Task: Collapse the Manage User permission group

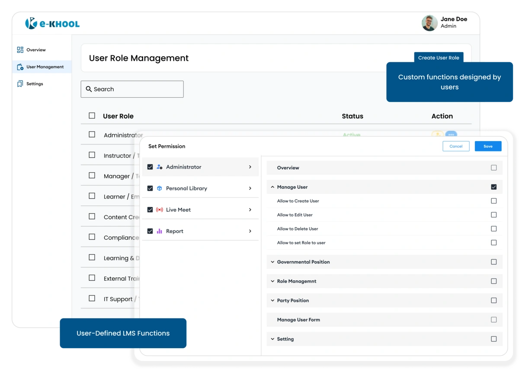Action: [x=272, y=187]
